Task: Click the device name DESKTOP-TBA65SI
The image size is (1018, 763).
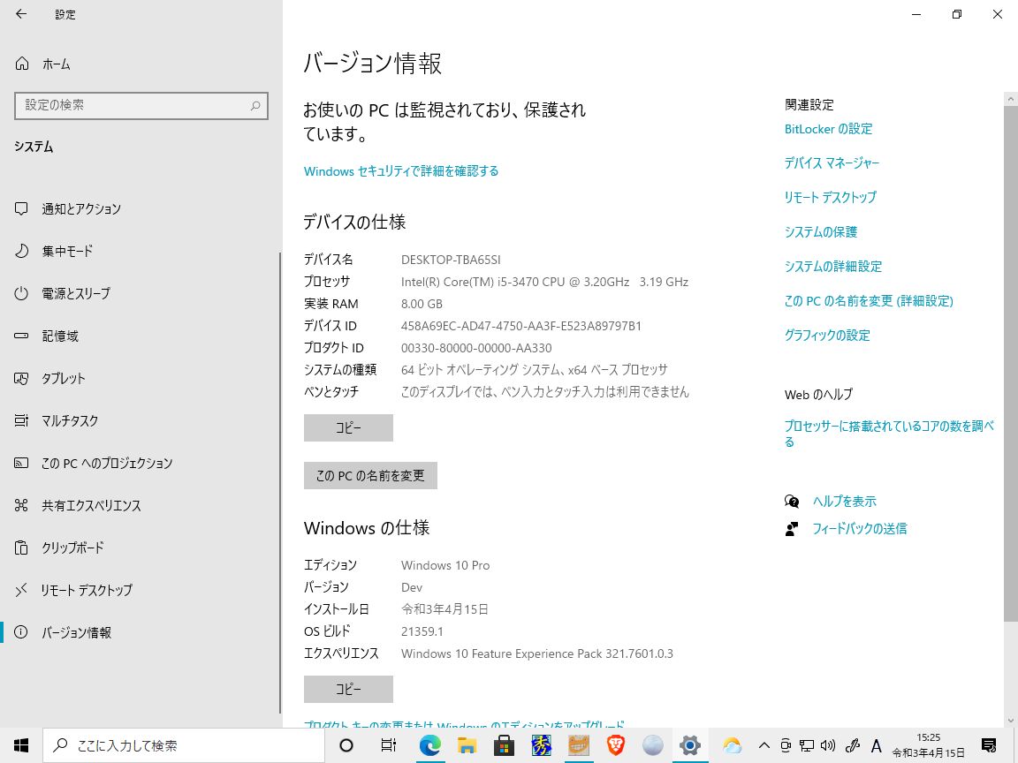Action: point(451,260)
